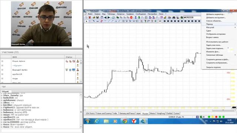237x133 pixels.
Task: Click the volume speaker icon in system tray
Action: point(221,121)
